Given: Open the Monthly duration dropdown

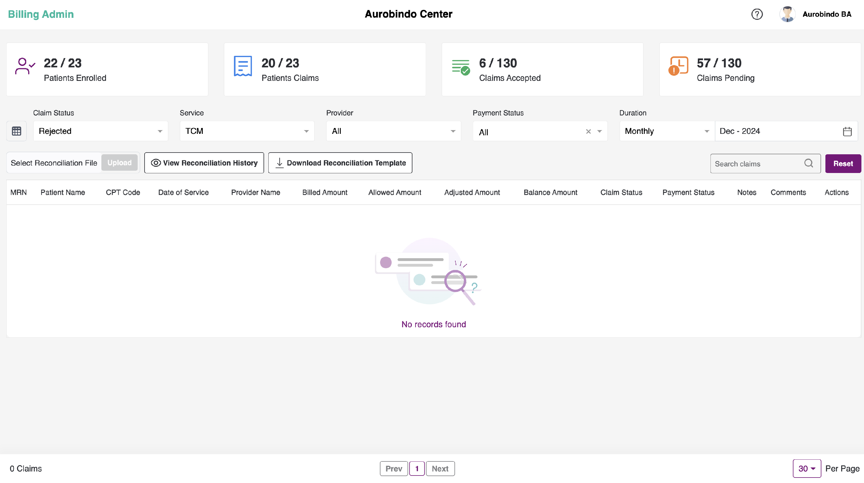Looking at the screenshot, I should click(666, 131).
